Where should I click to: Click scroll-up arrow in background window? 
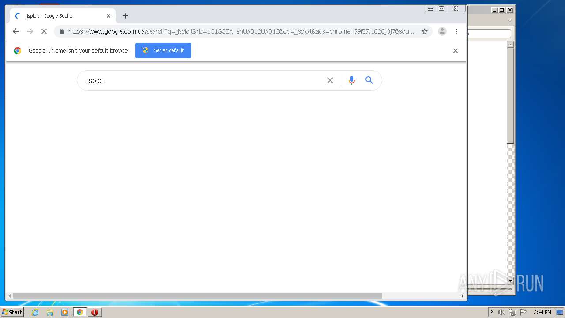511,45
